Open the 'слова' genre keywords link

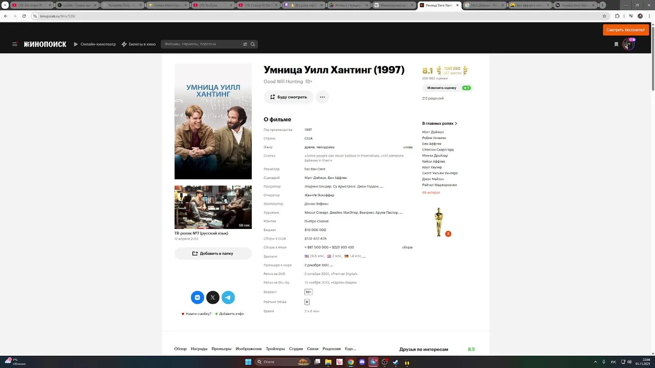[408, 147]
